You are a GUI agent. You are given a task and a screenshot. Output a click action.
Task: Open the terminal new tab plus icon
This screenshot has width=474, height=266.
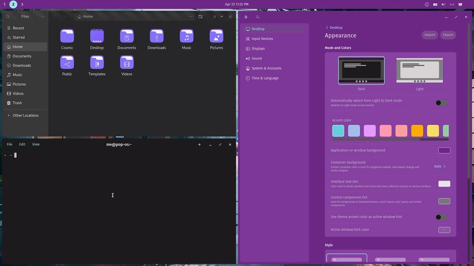[199, 144]
